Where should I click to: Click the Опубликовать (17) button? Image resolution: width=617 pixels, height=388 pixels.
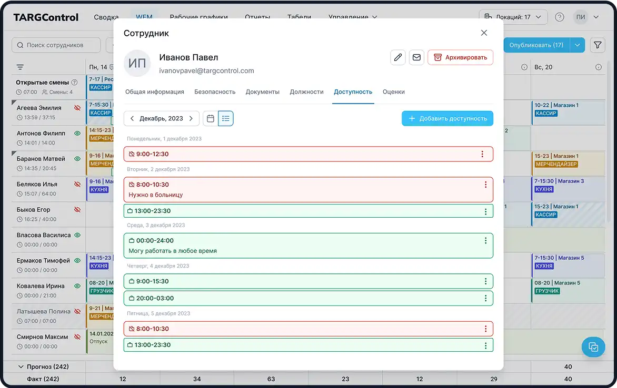click(x=536, y=45)
